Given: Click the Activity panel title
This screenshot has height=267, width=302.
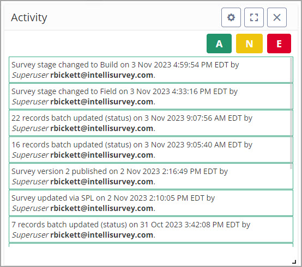Looking at the screenshot, I should coord(29,18).
